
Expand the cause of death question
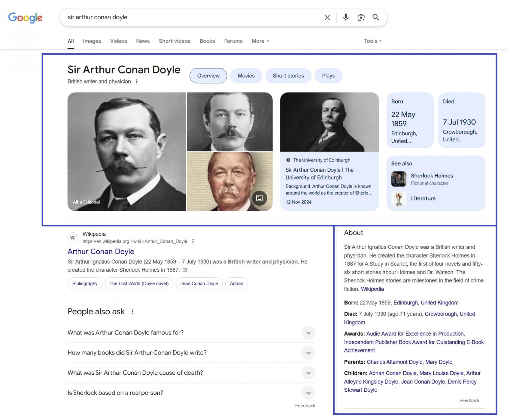[x=191, y=373]
